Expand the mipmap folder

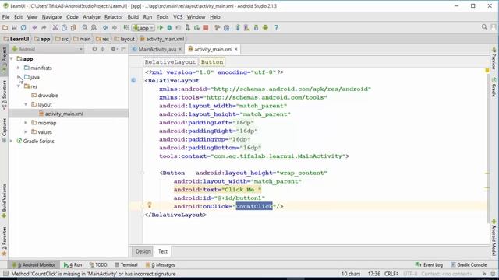coord(26,123)
